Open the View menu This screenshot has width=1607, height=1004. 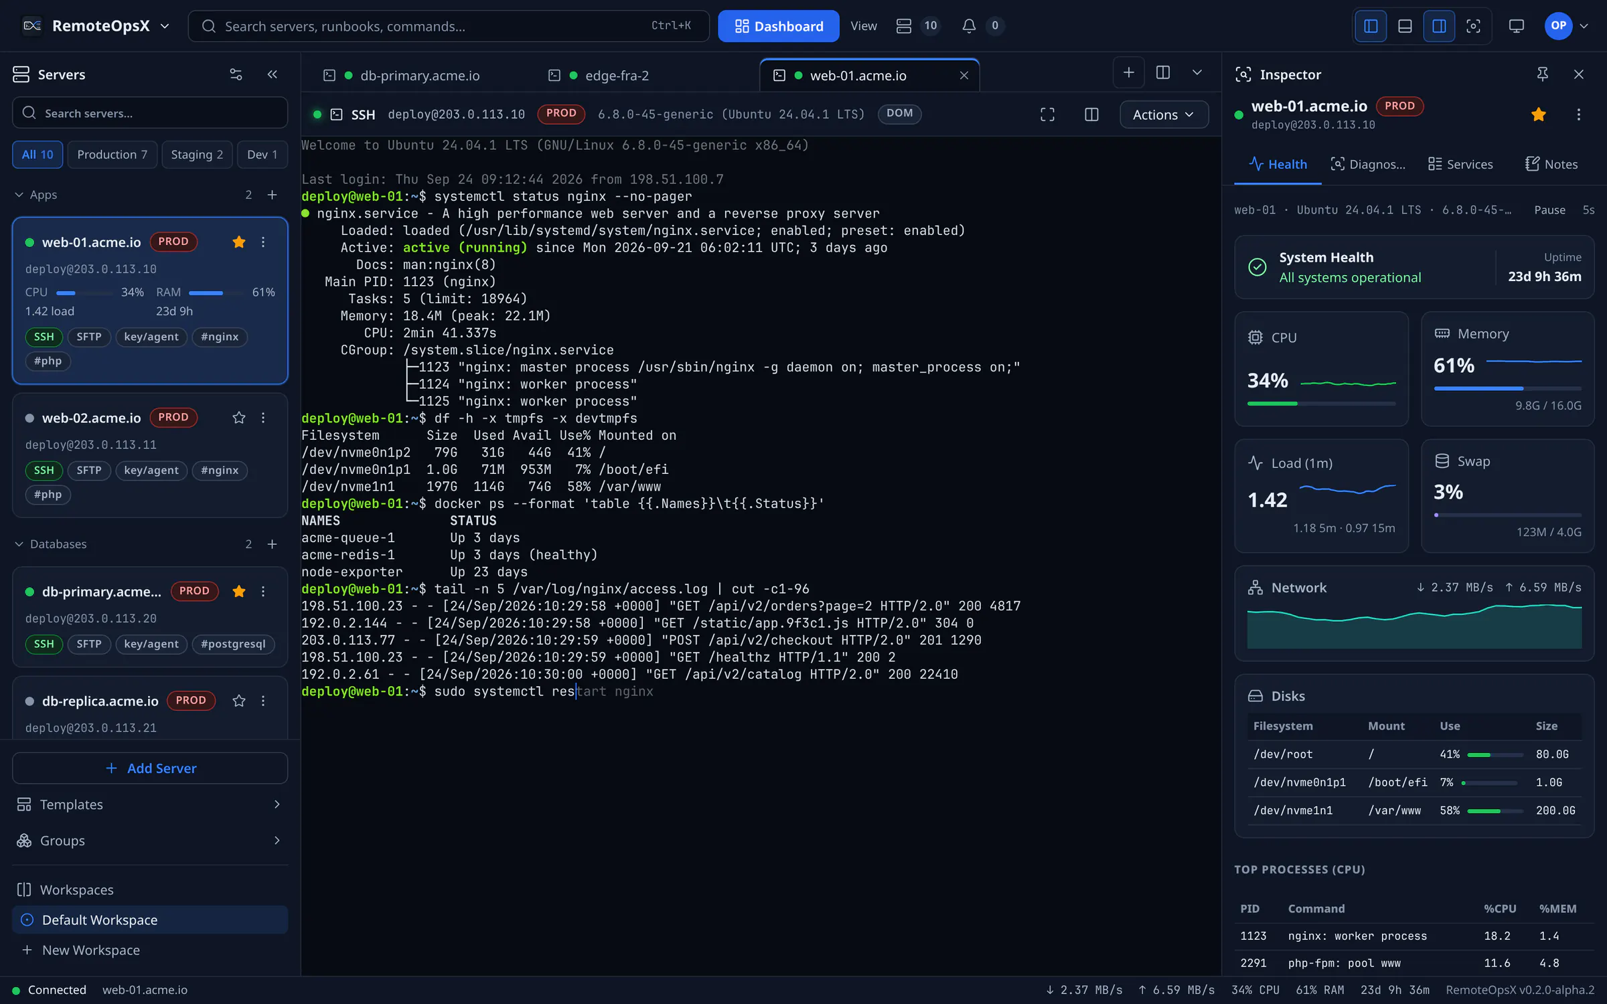[863, 26]
